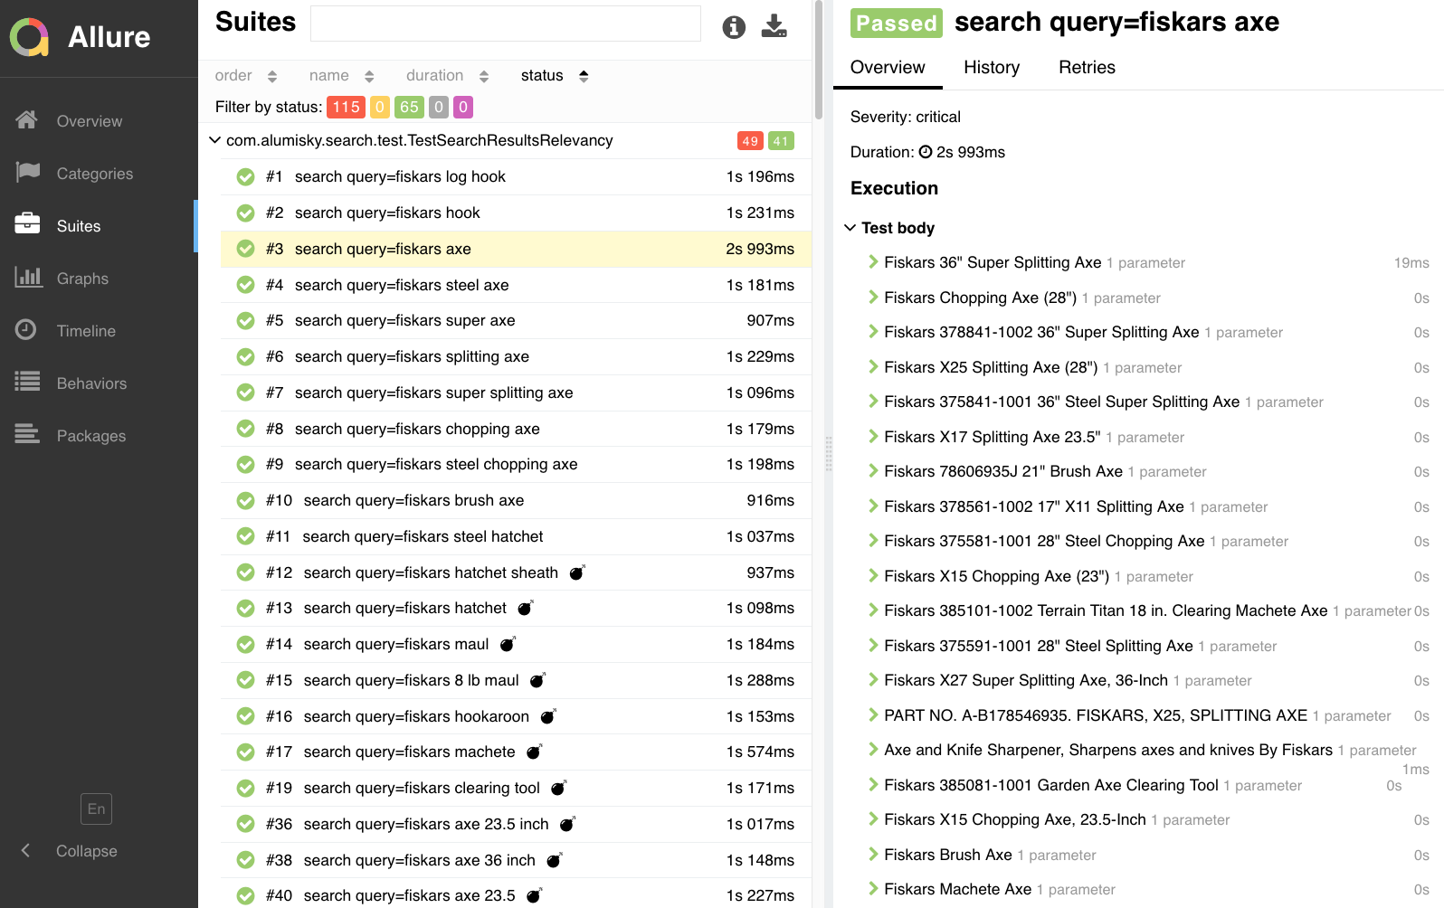Expand the Fiskars X17 Splitting Axe 23.5" step
The image size is (1444, 908).
pos(992,437)
